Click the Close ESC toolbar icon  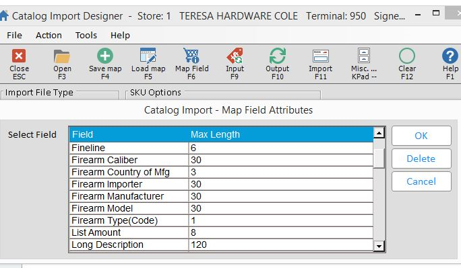[x=19, y=56]
